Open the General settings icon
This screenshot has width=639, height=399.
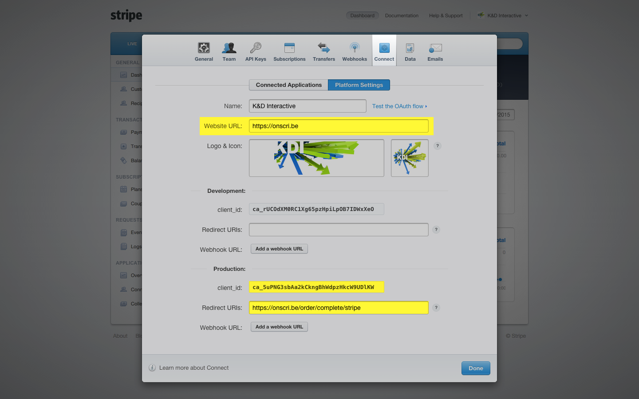(x=204, y=47)
